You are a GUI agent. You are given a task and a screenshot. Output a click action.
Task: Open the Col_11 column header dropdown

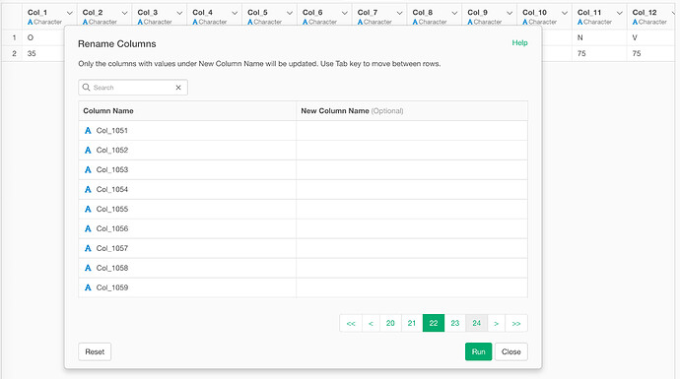click(x=620, y=13)
